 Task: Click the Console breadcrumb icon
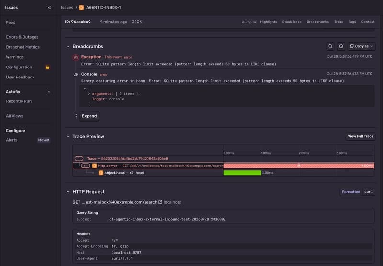click(x=76, y=74)
